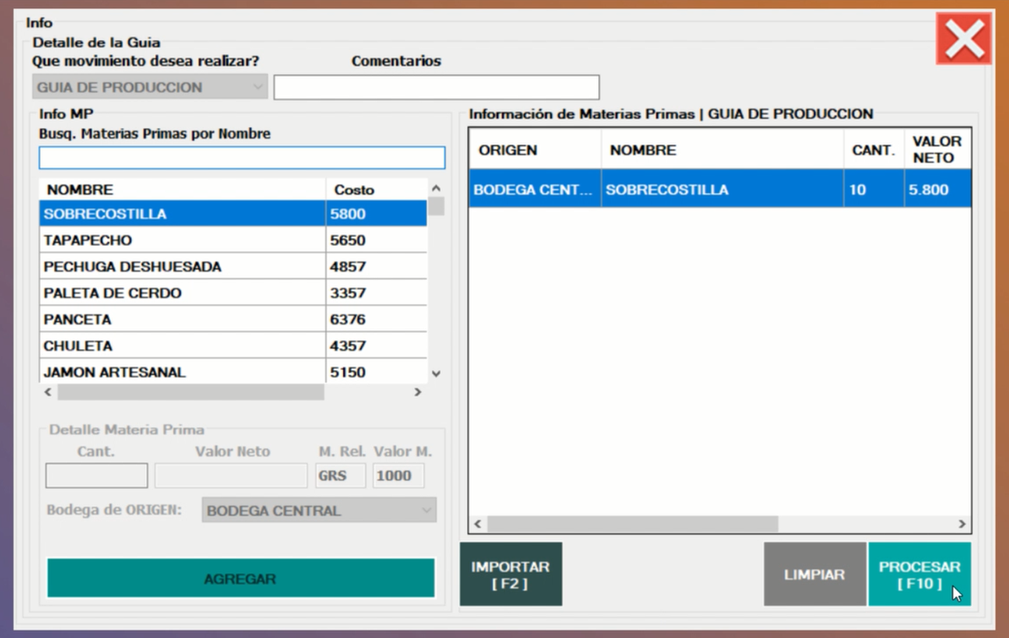Select PECHUGA DESHUESADA row
This screenshot has width=1009, height=638.
(183, 267)
